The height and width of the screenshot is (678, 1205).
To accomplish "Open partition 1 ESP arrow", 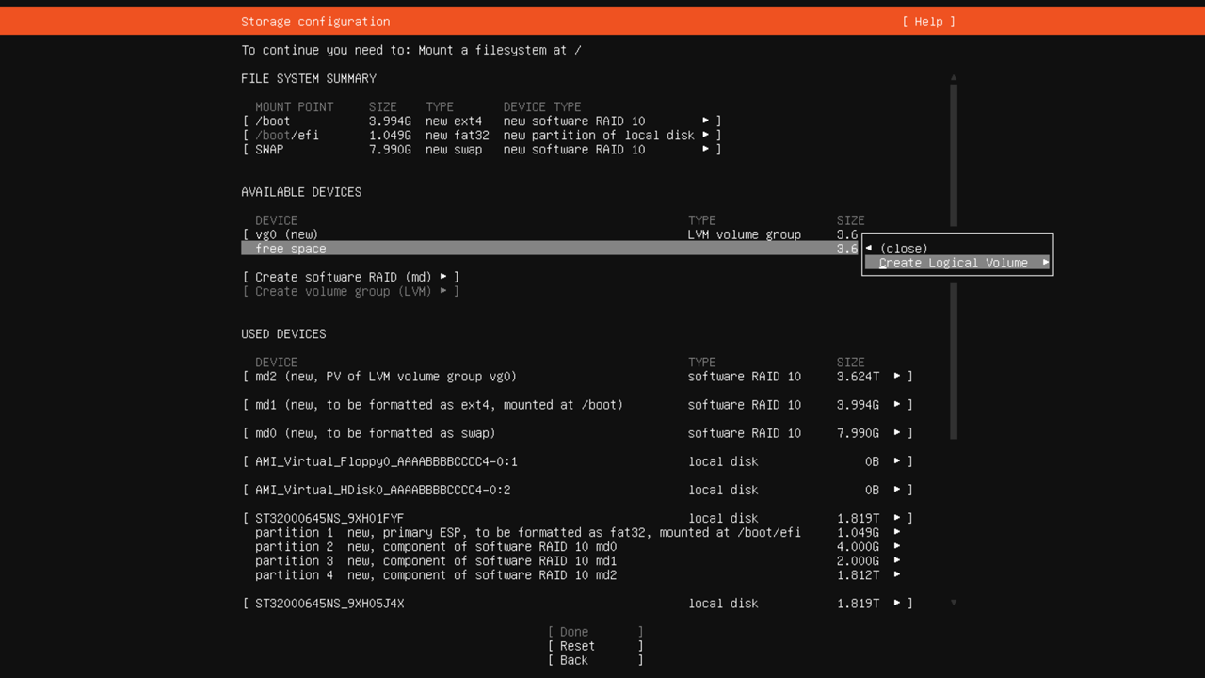I will [x=897, y=532].
